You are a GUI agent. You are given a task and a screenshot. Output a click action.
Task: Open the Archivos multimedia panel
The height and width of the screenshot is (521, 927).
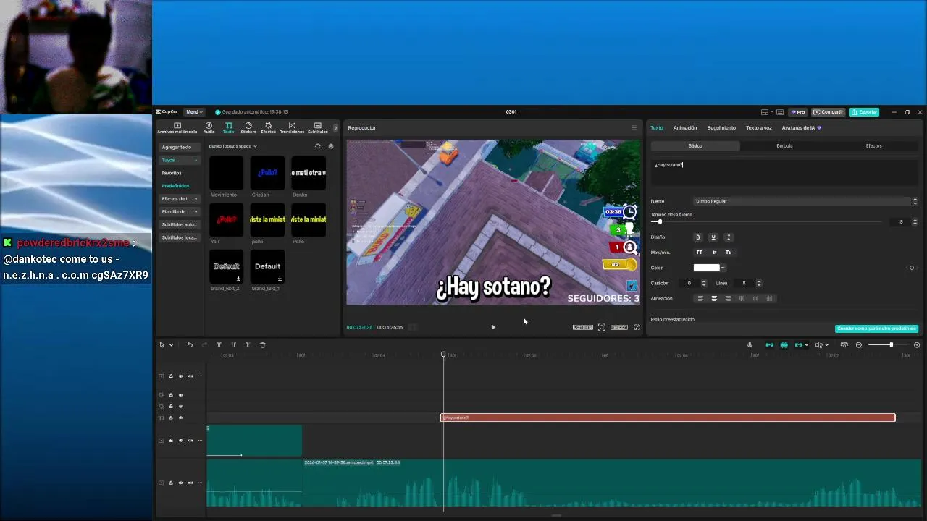pos(177,128)
